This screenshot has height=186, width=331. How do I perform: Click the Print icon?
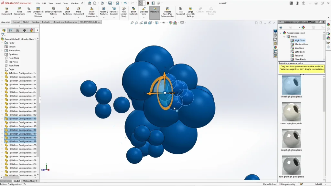(117, 3)
